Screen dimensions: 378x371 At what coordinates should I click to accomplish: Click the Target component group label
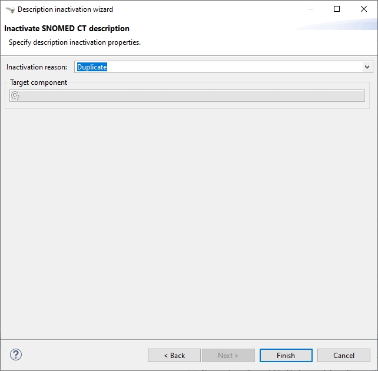39,82
